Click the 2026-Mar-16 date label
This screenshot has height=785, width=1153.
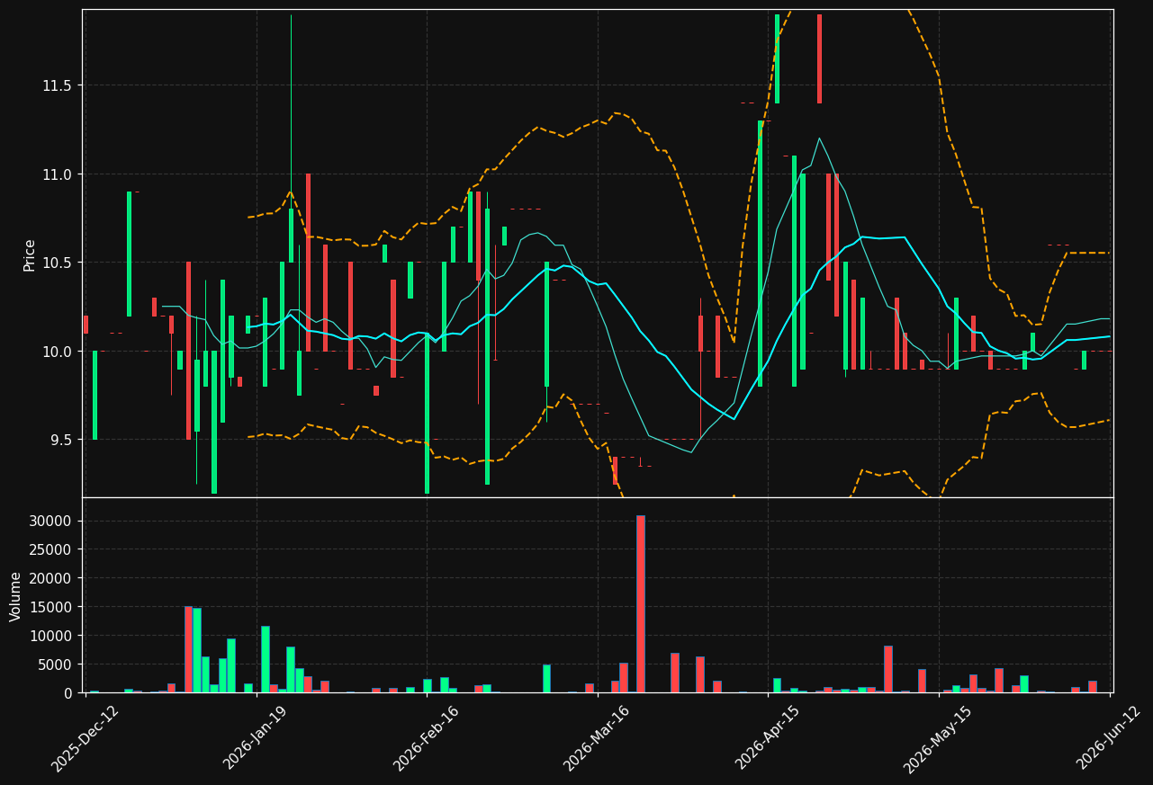597,738
